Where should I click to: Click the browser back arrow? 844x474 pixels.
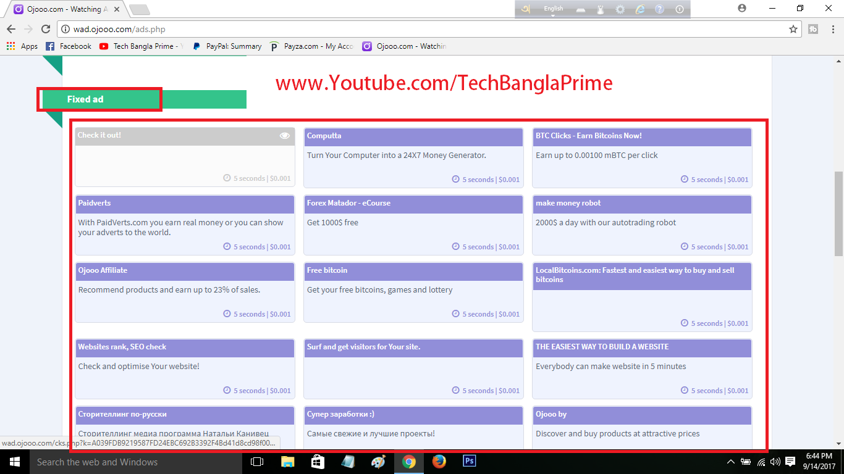pyautogui.click(x=11, y=29)
